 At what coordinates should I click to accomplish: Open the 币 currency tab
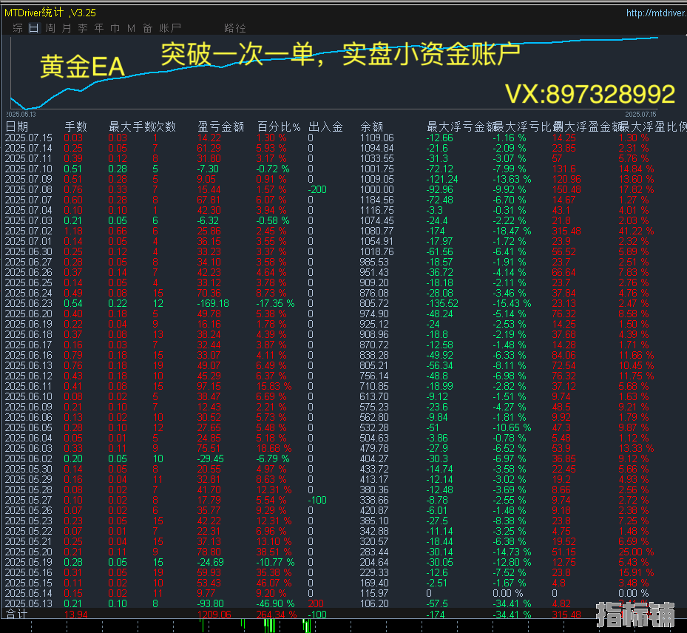[x=115, y=28]
